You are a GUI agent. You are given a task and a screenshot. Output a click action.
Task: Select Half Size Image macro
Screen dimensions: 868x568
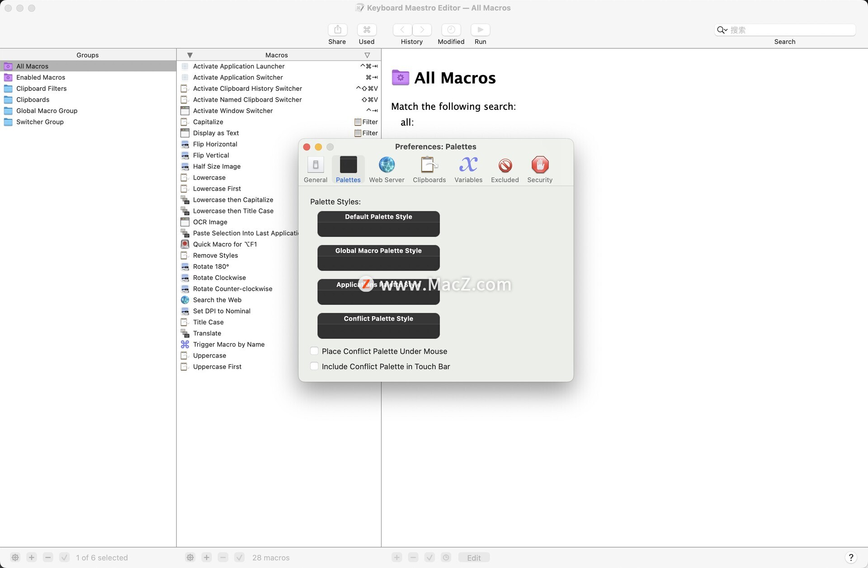pyautogui.click(x=238, y=166)
